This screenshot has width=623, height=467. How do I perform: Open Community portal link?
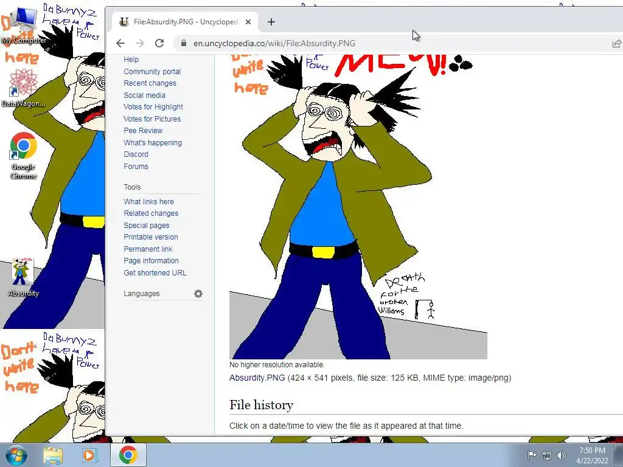(152, 72)
